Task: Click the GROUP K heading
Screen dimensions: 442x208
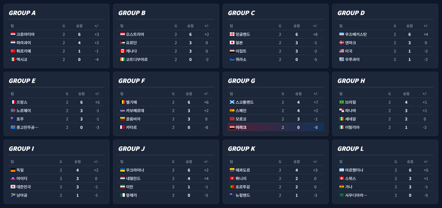Action: [x=241, y=149]
